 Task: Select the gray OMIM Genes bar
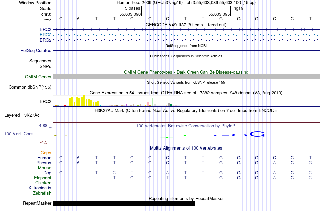(x=186, y=77)
